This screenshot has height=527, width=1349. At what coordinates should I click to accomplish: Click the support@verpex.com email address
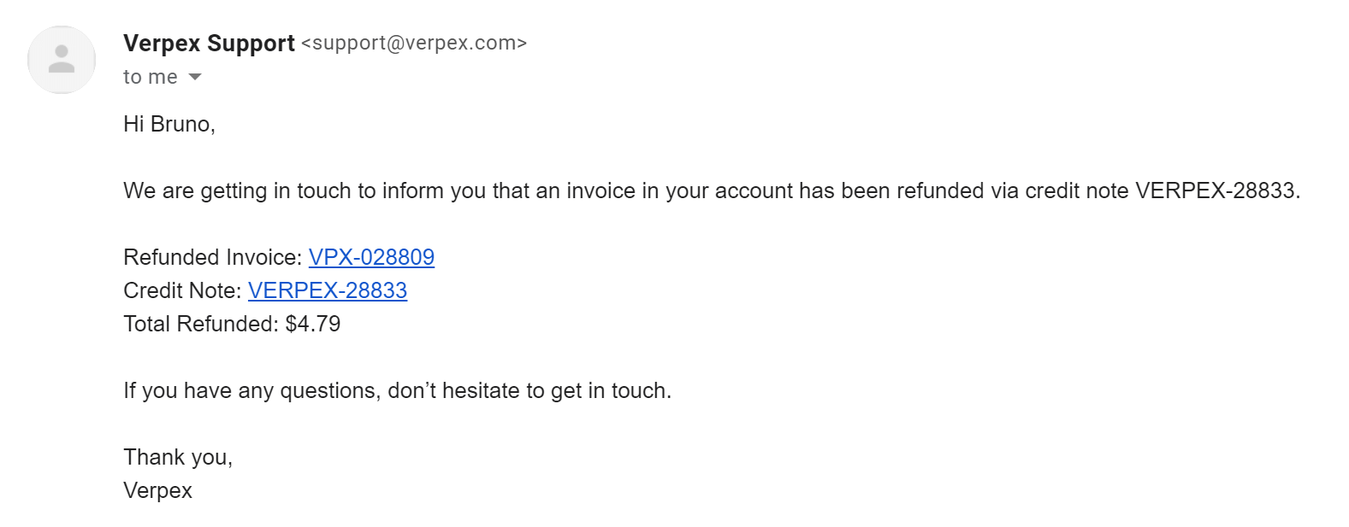(414, 43)
